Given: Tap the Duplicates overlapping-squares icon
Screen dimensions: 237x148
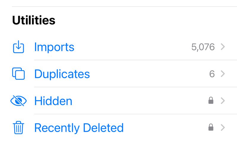Looking at the screenshot, I should (x=18, y=74).
